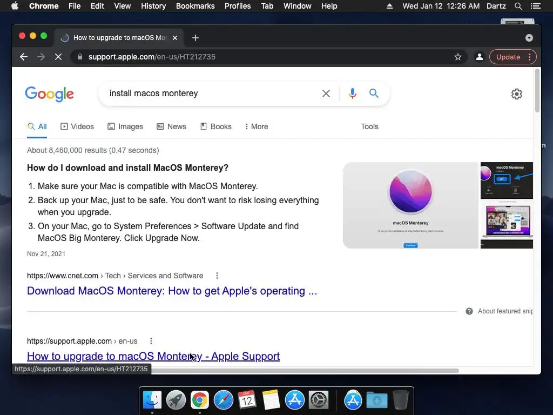The image size is (553, 415).
Task: Select the All results tab
Action: pyautogui.click(x=37, y=126)
